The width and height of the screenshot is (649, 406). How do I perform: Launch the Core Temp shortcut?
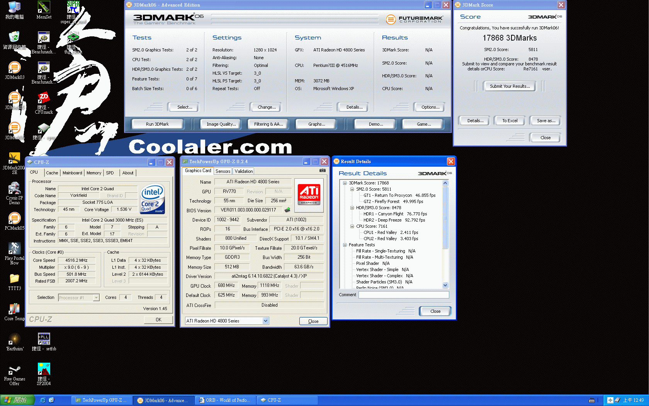(x=14, y=312)
